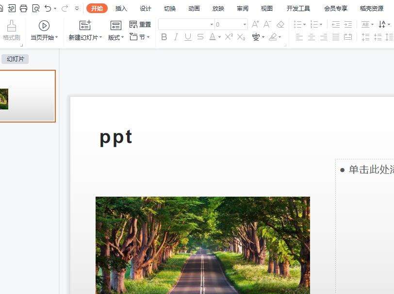This screenshot has width=394, height=294.
Task: Increase the paragraph indent
Action: tap(348, 24)
